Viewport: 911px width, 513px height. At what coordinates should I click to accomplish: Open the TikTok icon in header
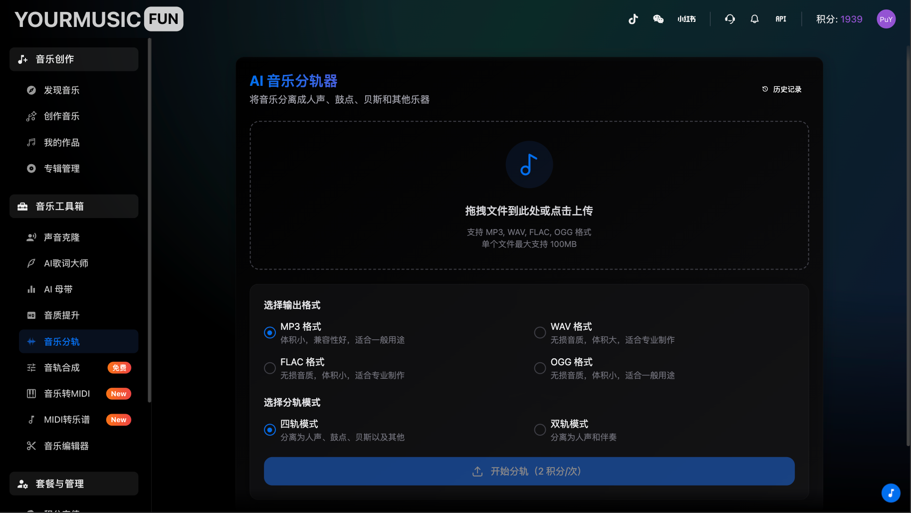(633, 19)
